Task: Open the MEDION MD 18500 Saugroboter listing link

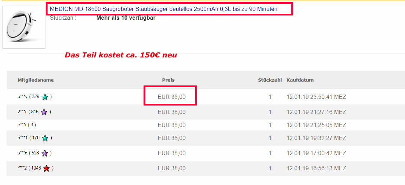Action: point(164,9)
